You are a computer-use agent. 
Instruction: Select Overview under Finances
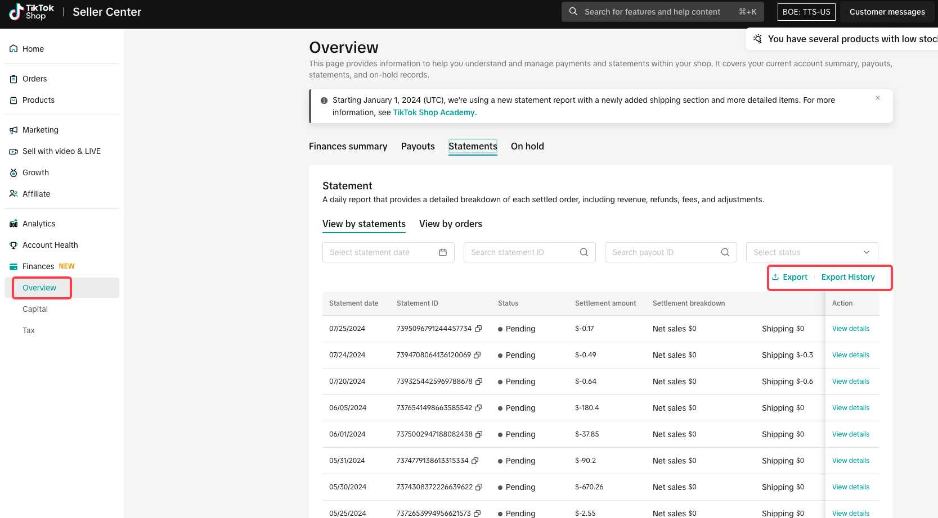(39, 288)
